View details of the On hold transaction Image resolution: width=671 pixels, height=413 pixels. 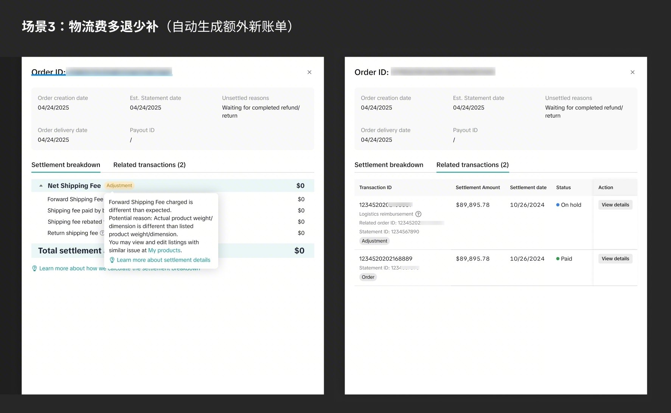pos(615,205)
